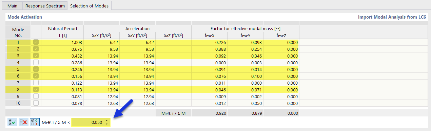This screenshot has height=131, width=431.
Task: Click the Natural Period column header
Action: (x=62, y=32)
